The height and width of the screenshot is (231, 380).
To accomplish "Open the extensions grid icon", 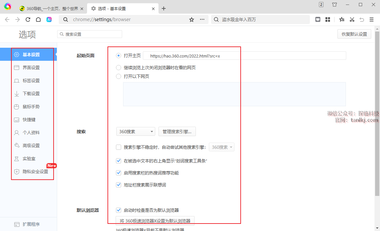I will click(328, 19).
